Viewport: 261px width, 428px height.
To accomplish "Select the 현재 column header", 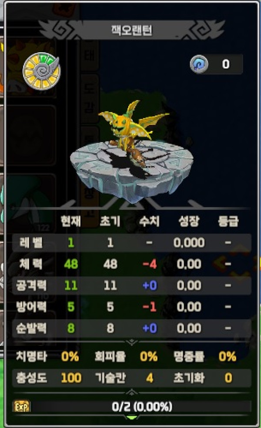I will pos(71,221).
